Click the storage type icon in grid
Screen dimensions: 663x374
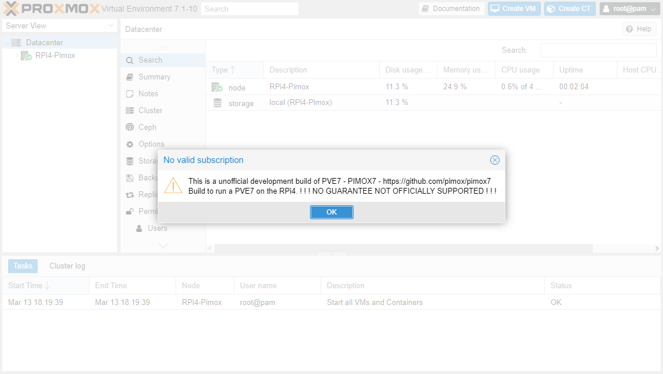[217, 103]
